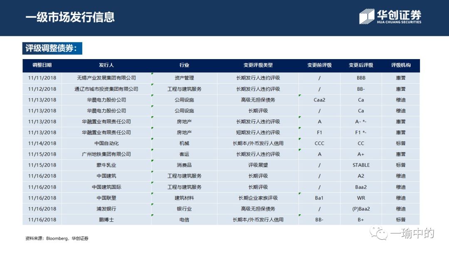Select the 发行人 column header
The height and width of the screenshot is (253, 449).
[106, 65]
